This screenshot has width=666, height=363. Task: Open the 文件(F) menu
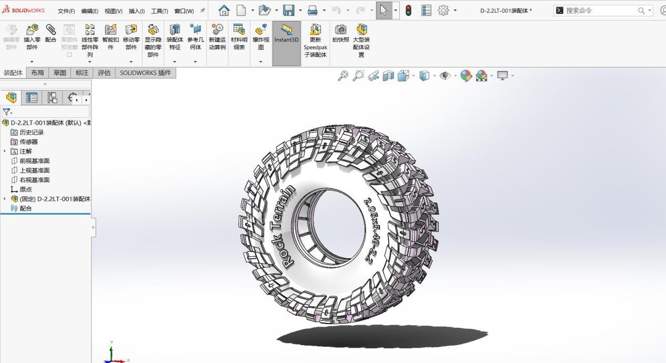[x=66, y=11]
